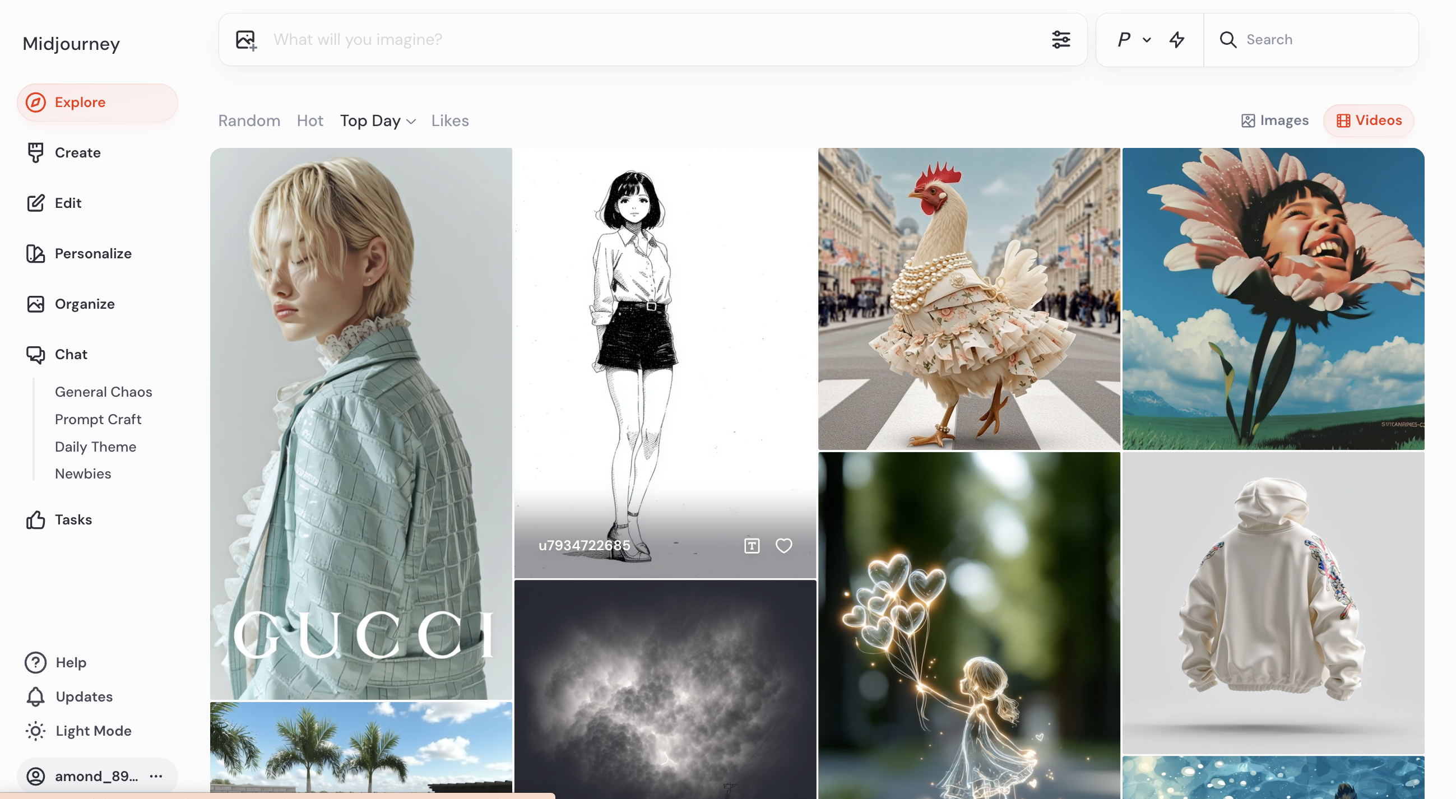Switch view to Videos
The width and height of the screenshot is (1456, 799).
click(x=1369, y=120)
